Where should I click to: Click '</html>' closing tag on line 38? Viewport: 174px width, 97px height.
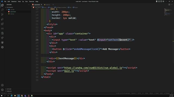coord(46,77)
